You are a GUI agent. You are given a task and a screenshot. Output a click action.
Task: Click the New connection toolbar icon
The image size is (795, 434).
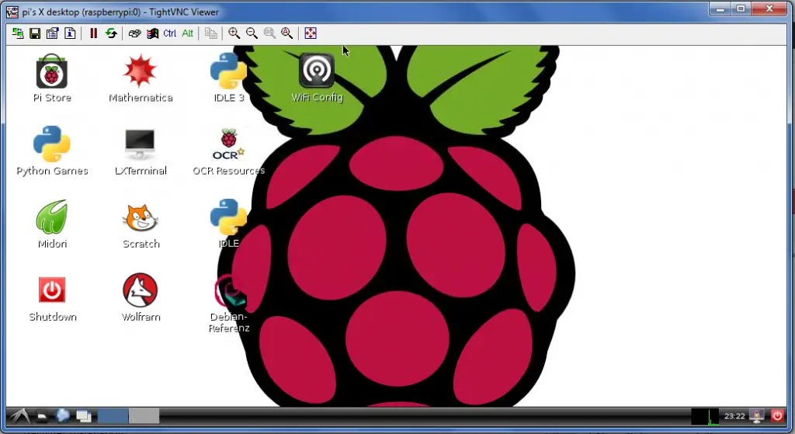point(18,33)
